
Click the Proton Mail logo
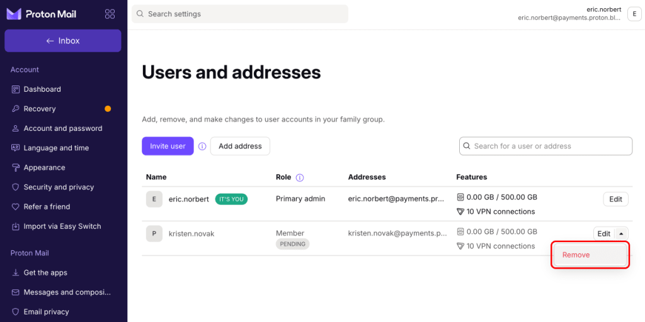pyautogui.click(x=41, y=14)
